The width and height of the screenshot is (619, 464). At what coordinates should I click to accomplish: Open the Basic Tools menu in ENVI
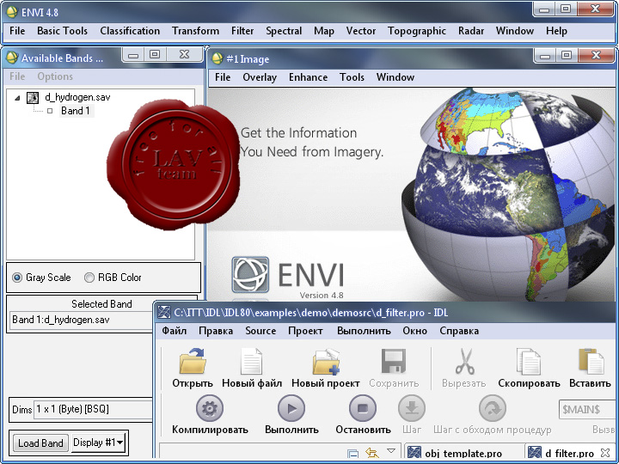tap(63, 31)
